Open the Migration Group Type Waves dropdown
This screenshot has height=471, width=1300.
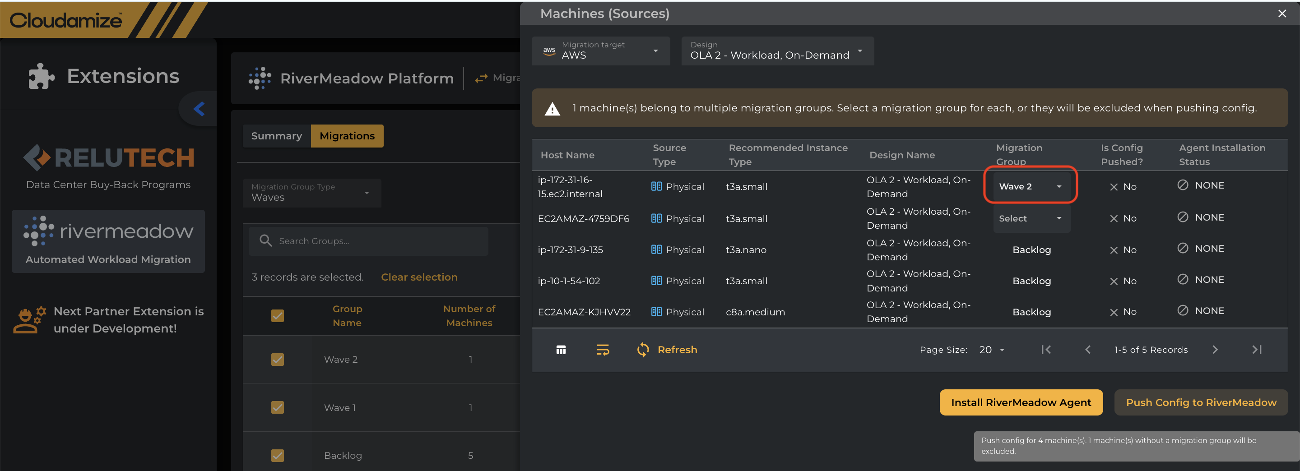click(312, 193)
